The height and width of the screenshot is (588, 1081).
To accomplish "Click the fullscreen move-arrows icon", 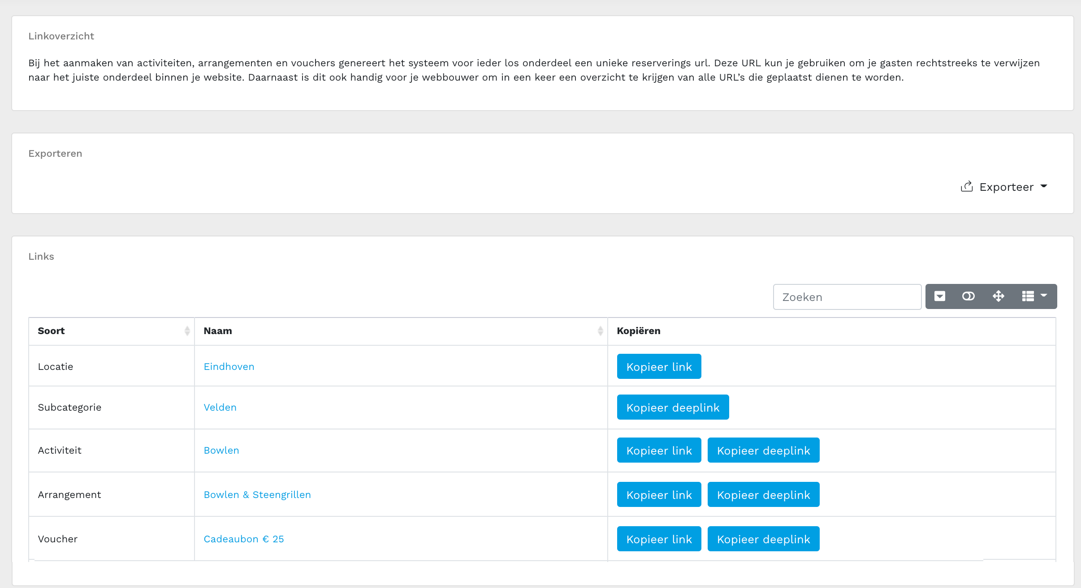I will [x=998, y=296].
